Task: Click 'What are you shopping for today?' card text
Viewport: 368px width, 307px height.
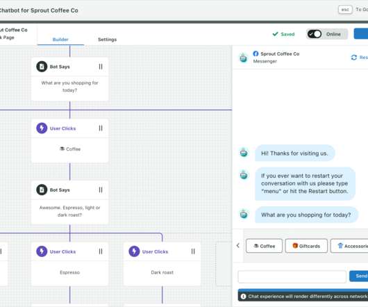Action: pos(69,86)
